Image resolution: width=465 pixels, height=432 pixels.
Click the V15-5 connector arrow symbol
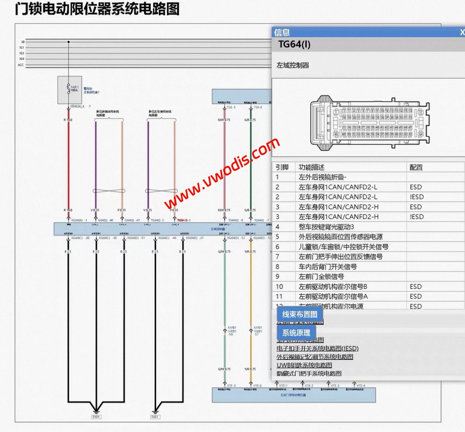point(225,385)
